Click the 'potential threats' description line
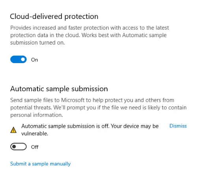Screen dimensions: 197x170 tap(98, 108)
